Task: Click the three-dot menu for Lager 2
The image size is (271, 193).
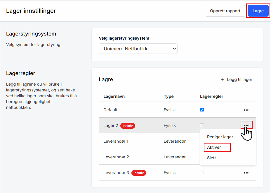Action: (x=246, y=125)
